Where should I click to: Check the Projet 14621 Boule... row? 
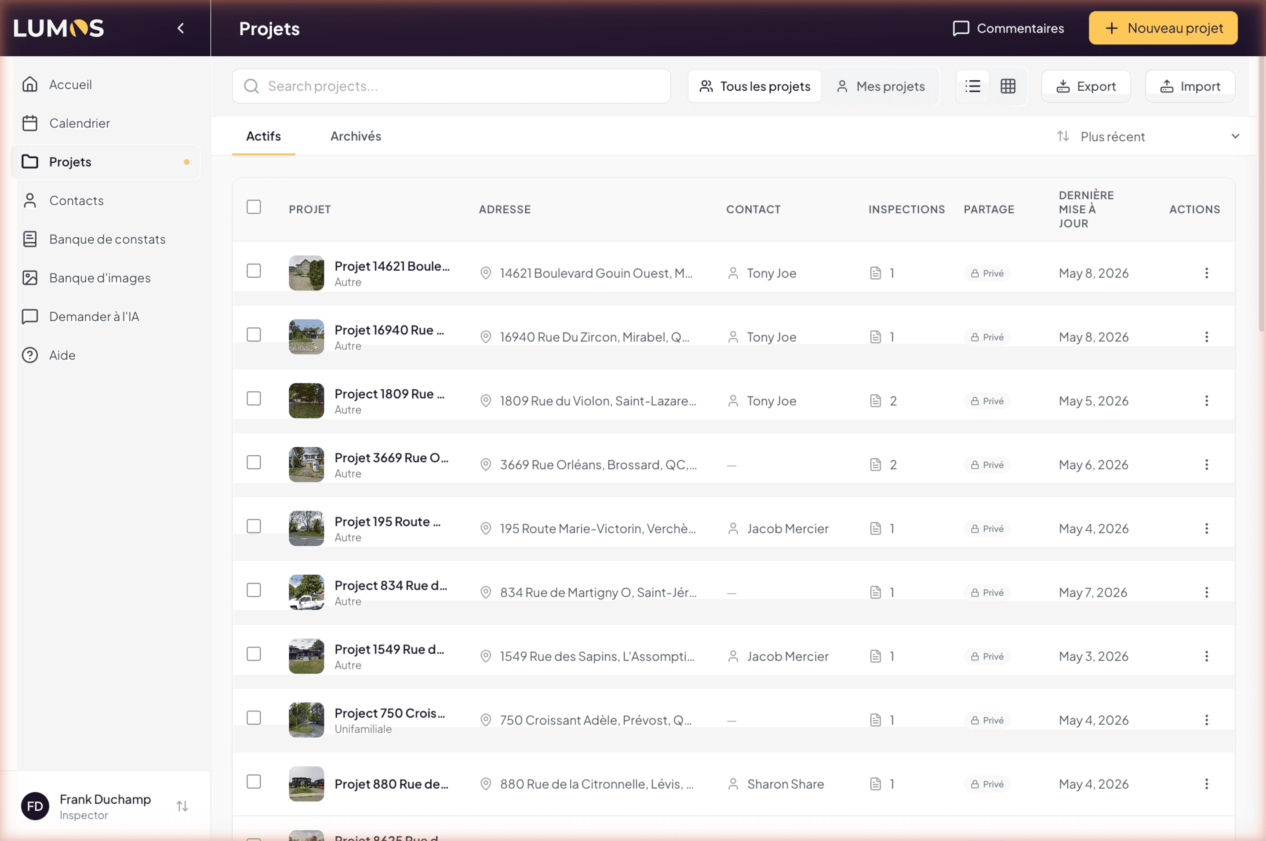point(254,271)
